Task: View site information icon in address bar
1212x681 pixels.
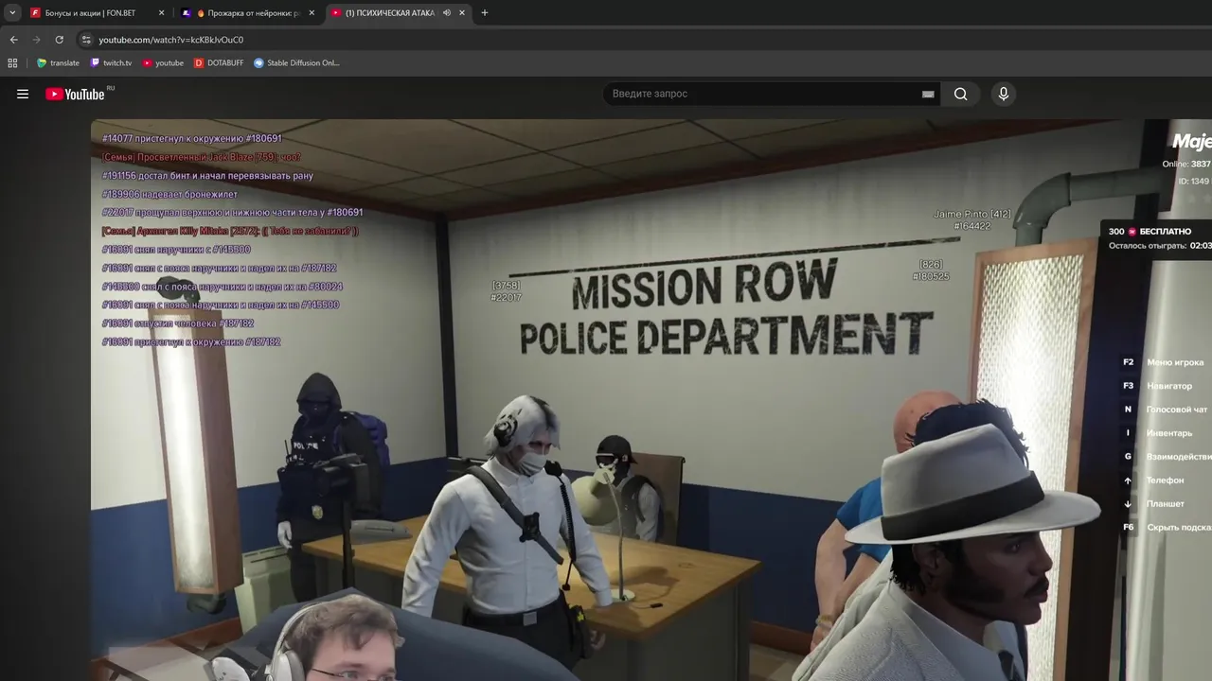Action: point(86,40)
